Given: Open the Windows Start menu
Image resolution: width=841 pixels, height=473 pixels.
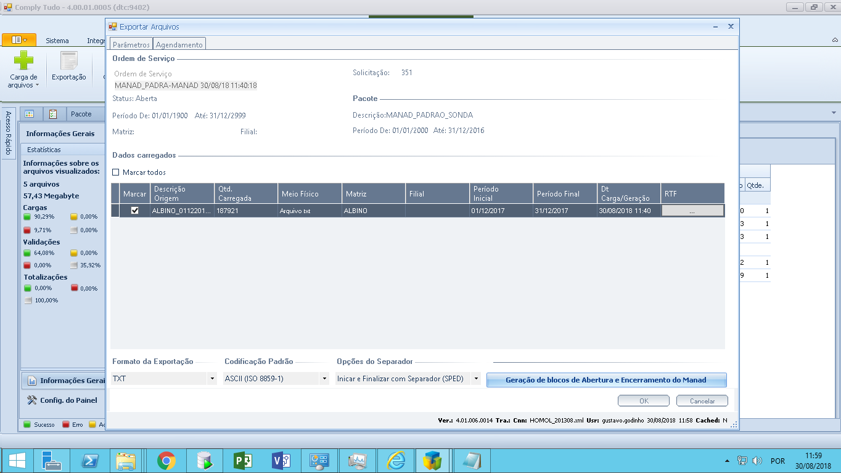Looking at the screenshot, I should point(17,461).
